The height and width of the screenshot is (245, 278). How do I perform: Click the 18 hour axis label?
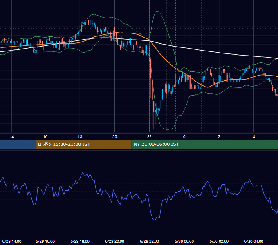point(80,137)
